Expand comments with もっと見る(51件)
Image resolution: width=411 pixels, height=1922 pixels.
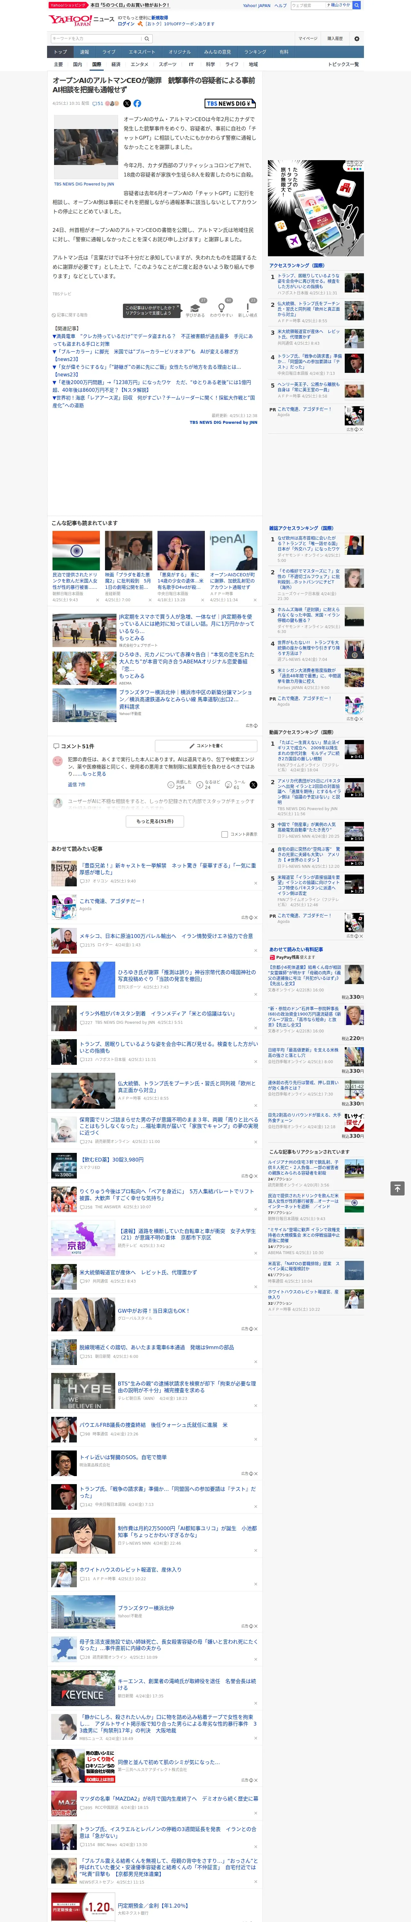(x=154, y=821)
